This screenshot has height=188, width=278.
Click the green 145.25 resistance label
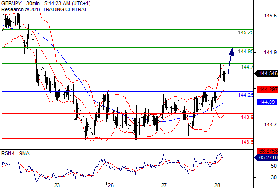246,32
